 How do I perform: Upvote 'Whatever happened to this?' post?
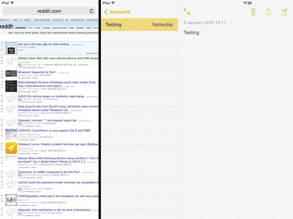2,72
